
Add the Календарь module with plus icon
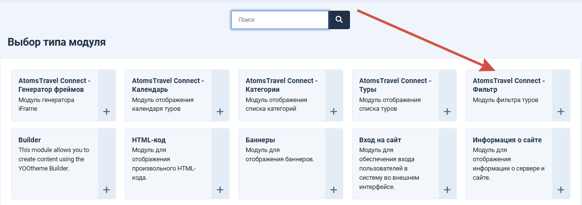220,111
